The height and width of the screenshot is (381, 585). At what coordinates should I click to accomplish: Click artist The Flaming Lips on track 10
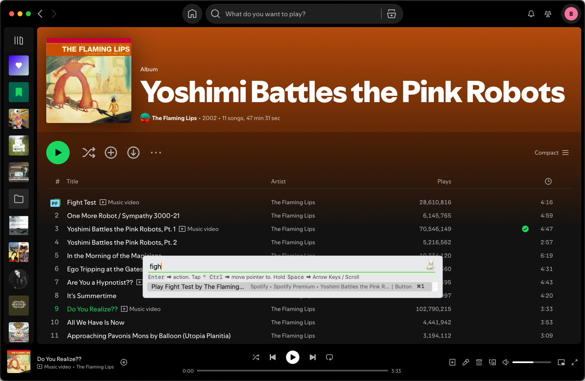pos(293,322)
